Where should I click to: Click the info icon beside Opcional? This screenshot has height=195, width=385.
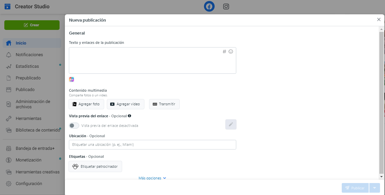[x=129, y=116]
